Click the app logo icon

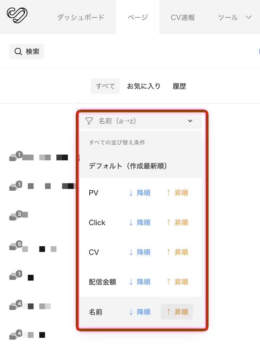tap(17, 15)
